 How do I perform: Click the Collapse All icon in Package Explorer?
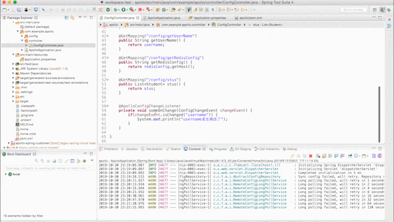[66, 18]
